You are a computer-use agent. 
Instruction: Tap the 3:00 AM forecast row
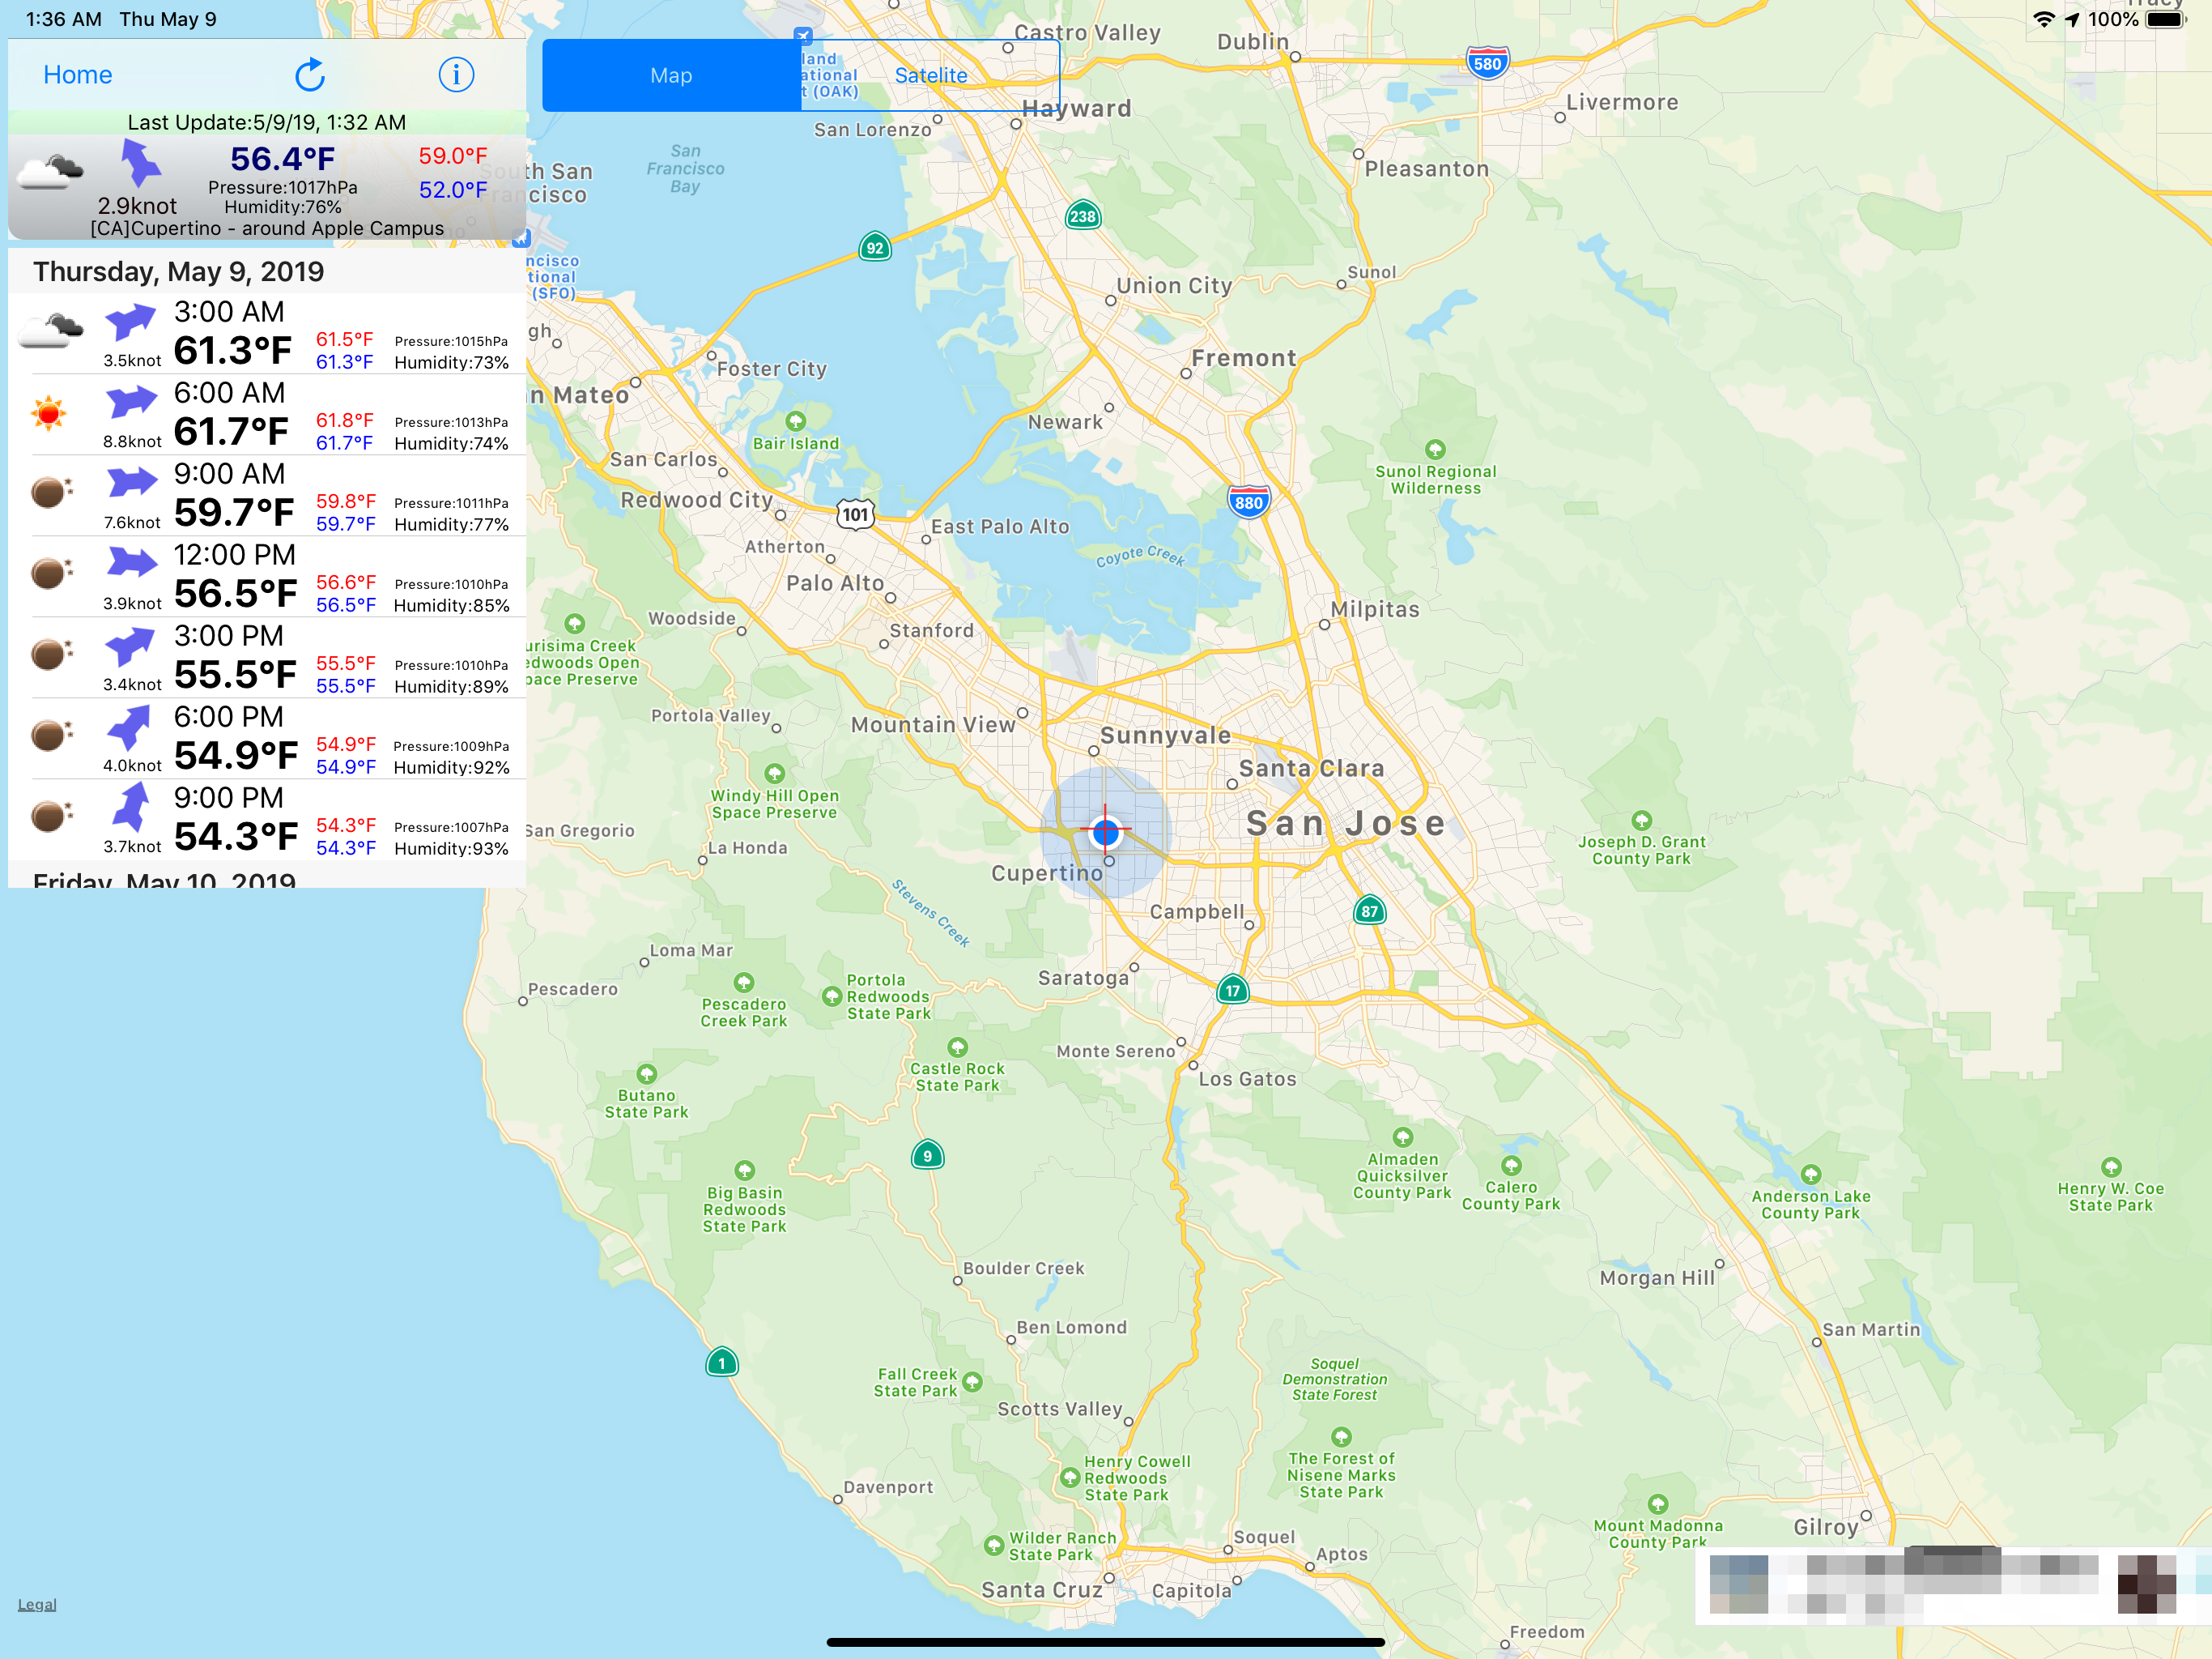pos(267,335)
